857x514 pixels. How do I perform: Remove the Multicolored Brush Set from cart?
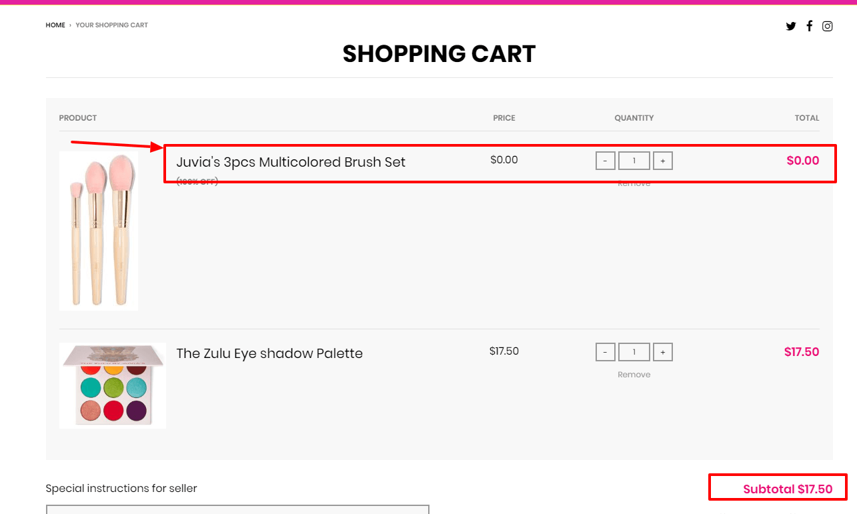coord(634,183)
